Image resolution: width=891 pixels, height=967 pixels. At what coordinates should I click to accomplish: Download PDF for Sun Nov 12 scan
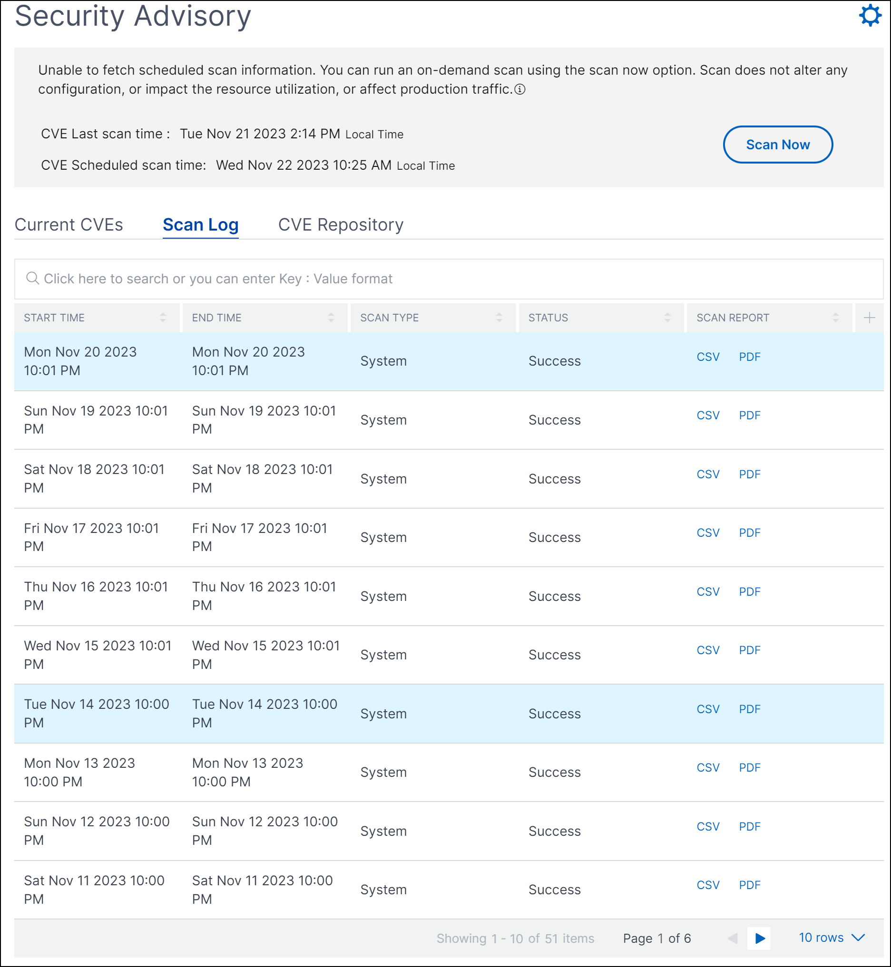click(x=750, y=827)
